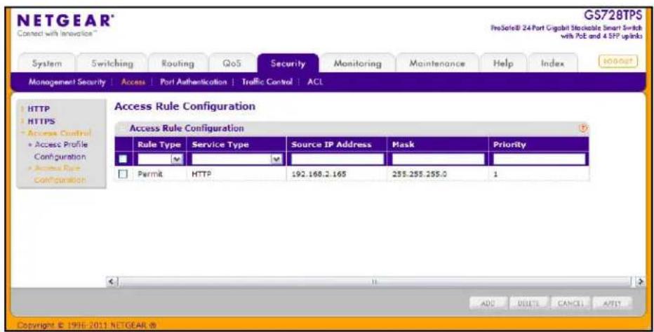654x332 pixels.
Task: Open HTTP in the sidebar
Action: (x=39, y=109)
